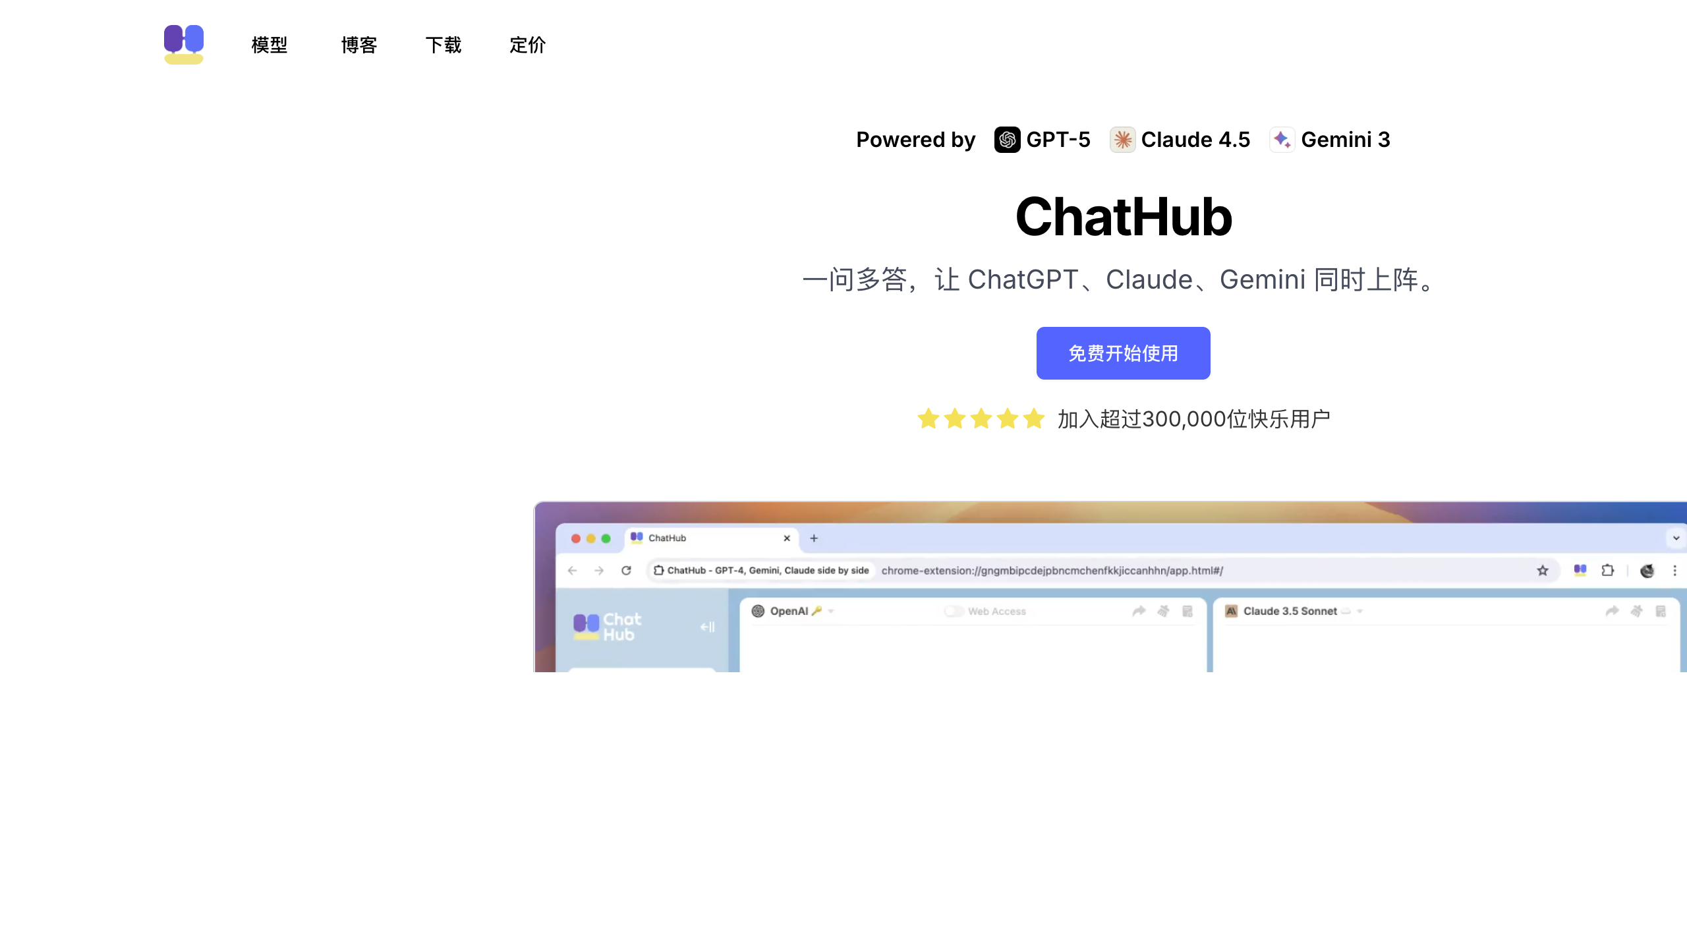Image resolution: width=1687 pixels, height=949 pixels.
Task: Close the ChatHub tab in the demo browser
Action: [x=787, y=538]
